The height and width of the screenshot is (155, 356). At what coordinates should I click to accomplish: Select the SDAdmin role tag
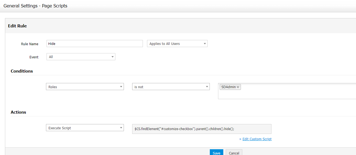[x=228, y=87]
